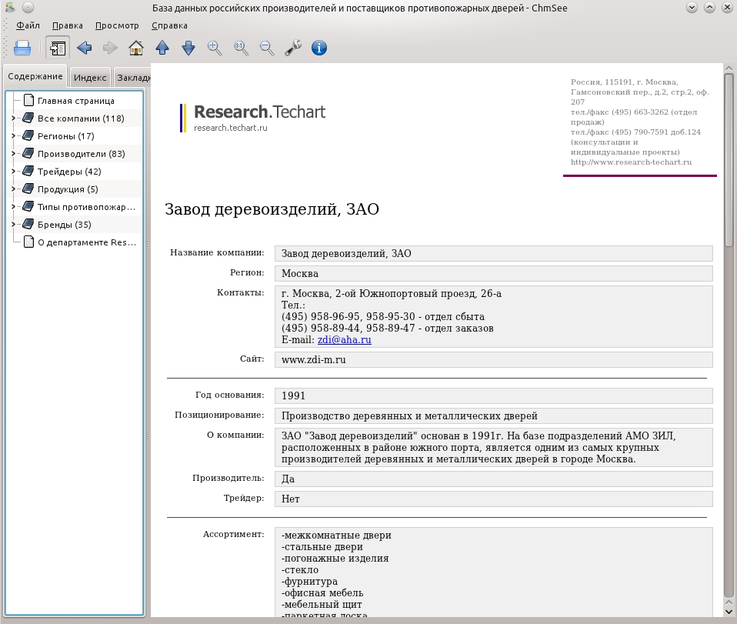Image resolution: width=737 pixels, height=624 pixels.
Task: Click the round pin button in title bar
Action: [28, 8]
